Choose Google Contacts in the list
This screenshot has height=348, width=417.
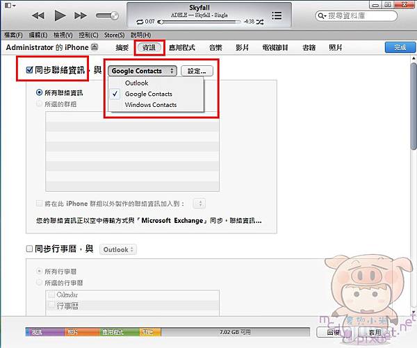point(156,94)
